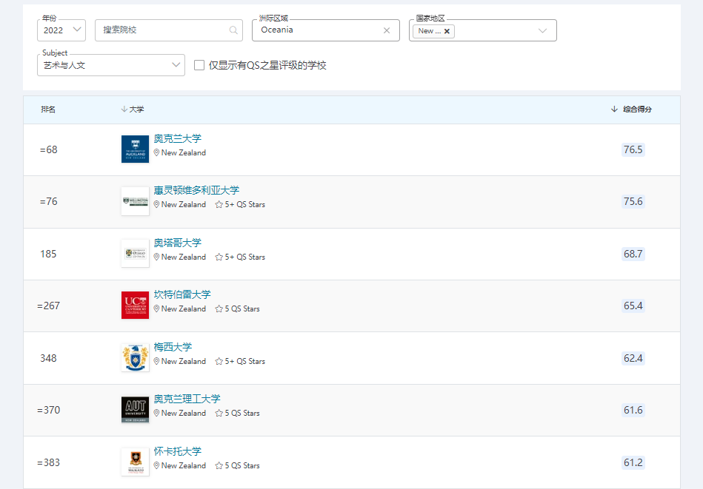Click the red UC Canterbury logo

click(135, 306)
